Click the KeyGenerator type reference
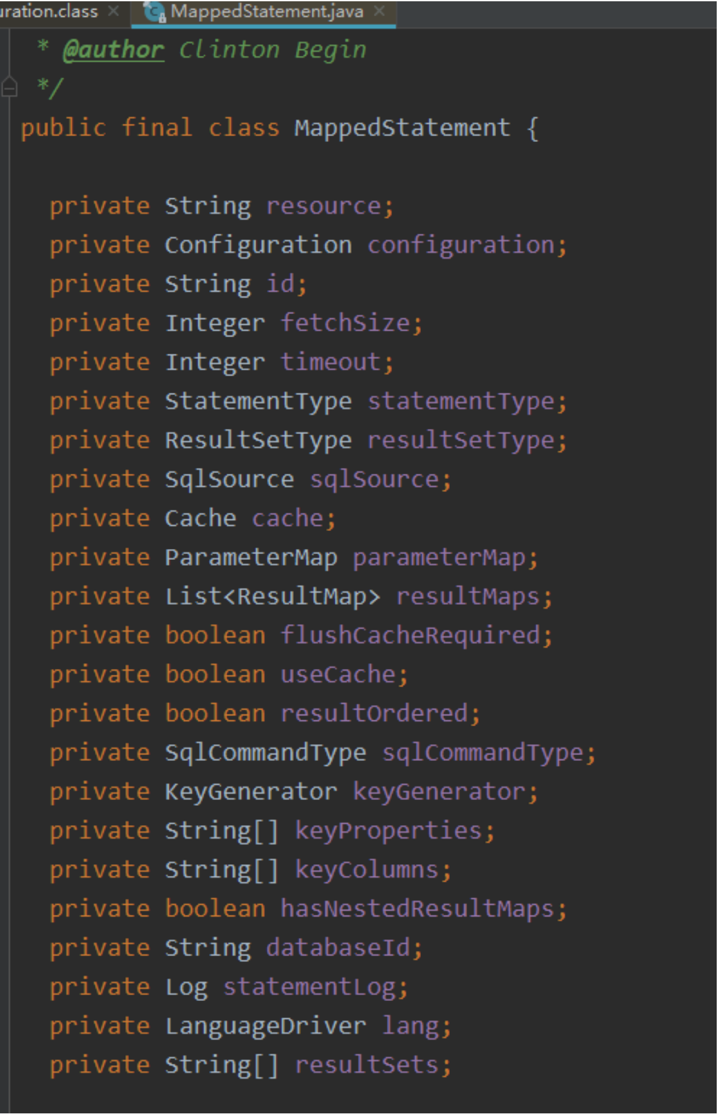This screenshot has width=718, height=1114. [251, 792]
